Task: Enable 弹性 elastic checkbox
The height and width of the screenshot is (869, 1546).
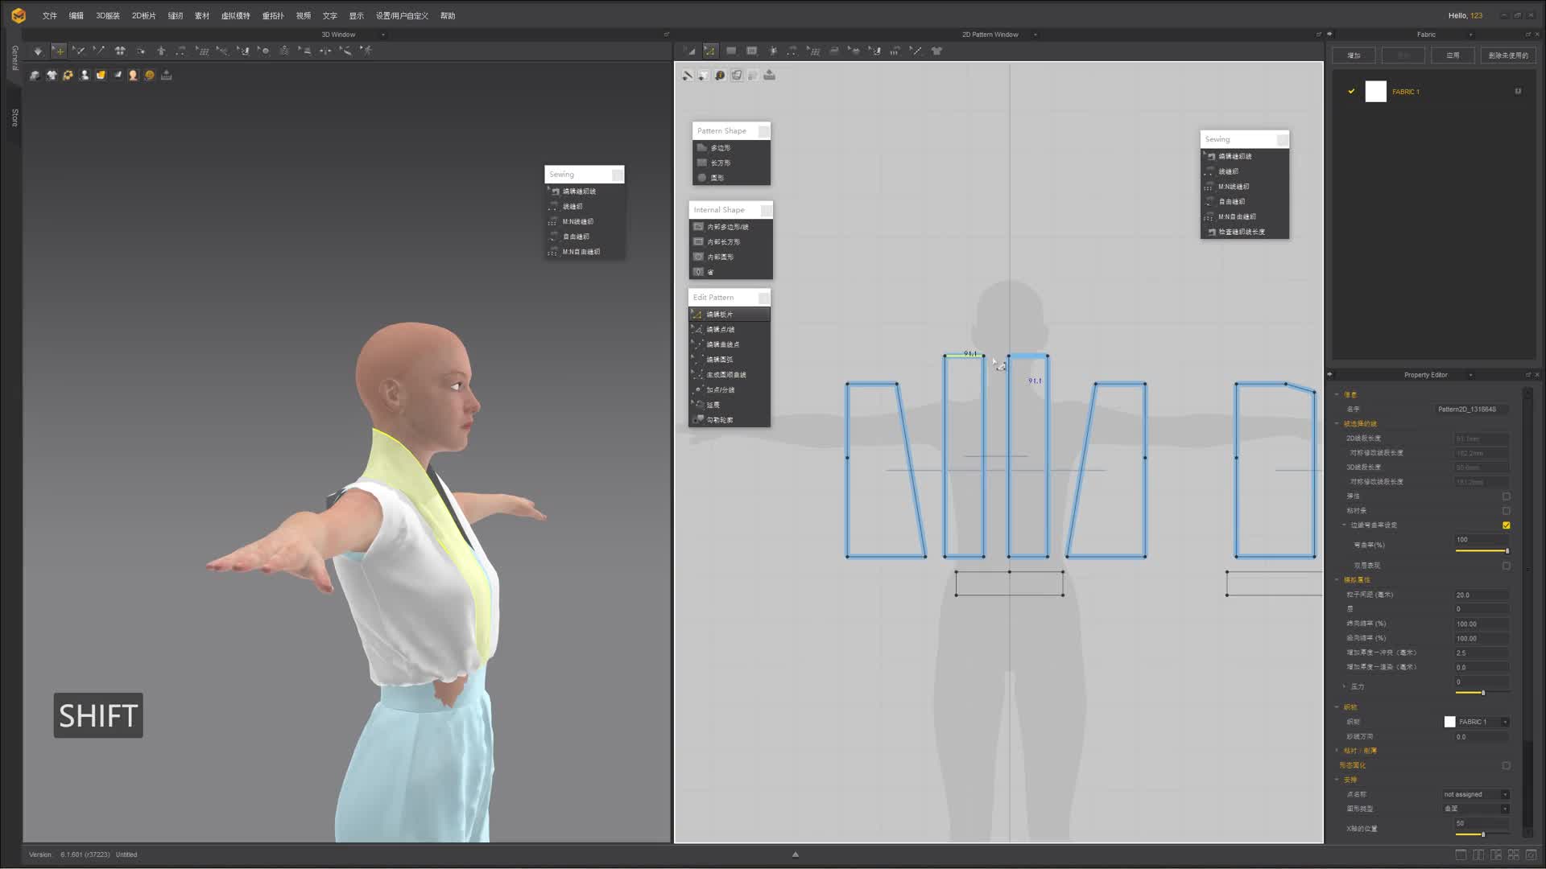Action: (x=1506, y=496)
